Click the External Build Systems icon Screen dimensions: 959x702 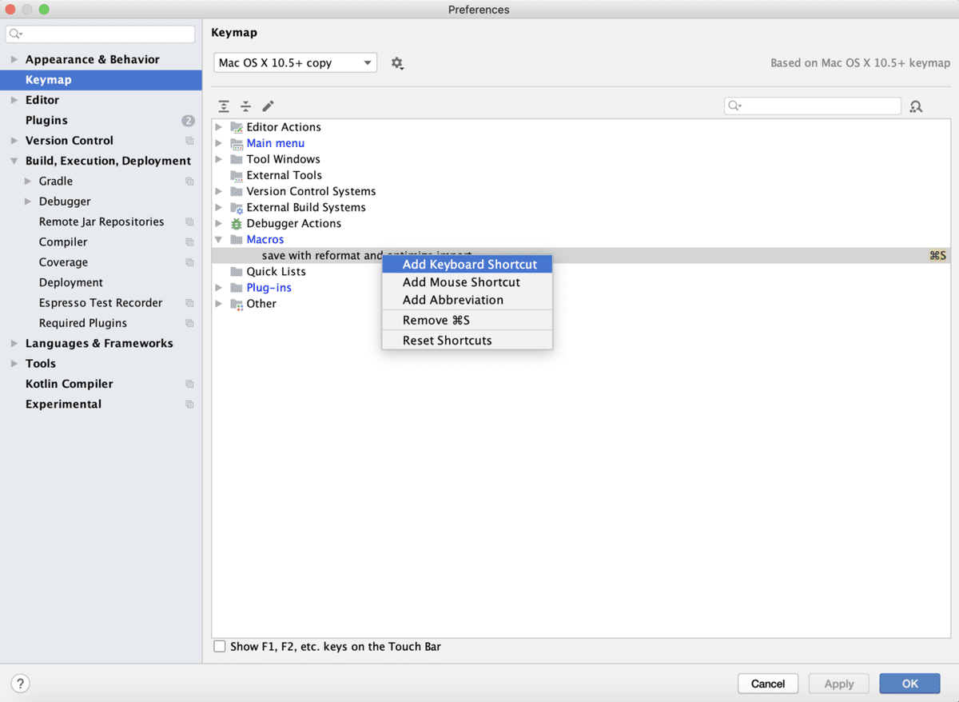click(x=237, y=207)
